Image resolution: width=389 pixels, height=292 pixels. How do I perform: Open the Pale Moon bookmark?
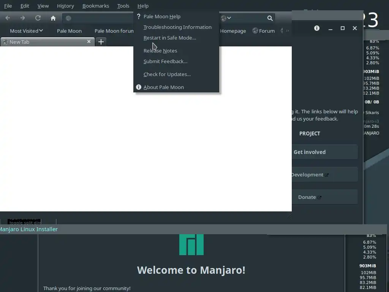69,31
